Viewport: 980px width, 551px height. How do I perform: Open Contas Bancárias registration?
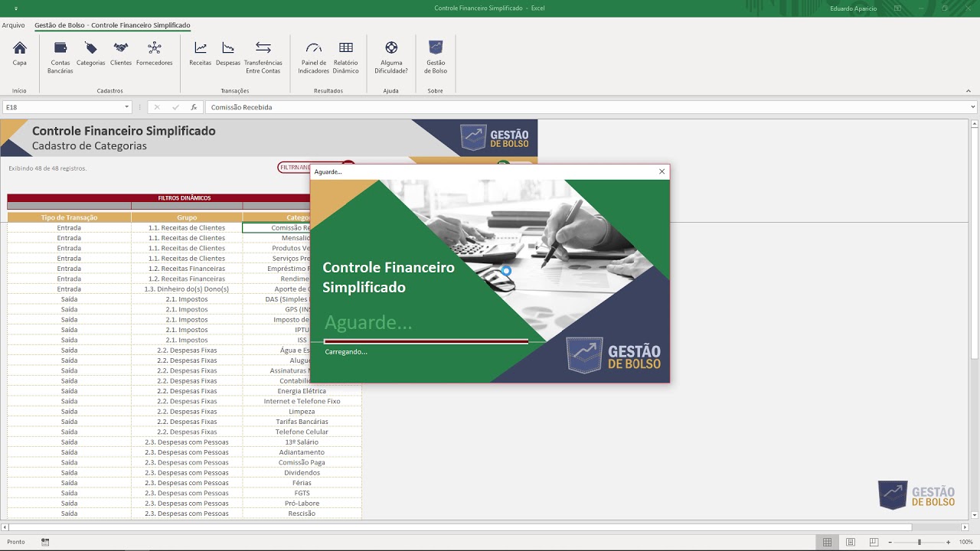pos(60,57)
